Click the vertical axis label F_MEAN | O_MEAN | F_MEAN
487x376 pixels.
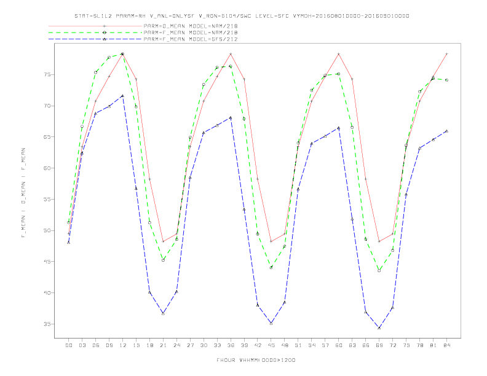pos(23,193)
